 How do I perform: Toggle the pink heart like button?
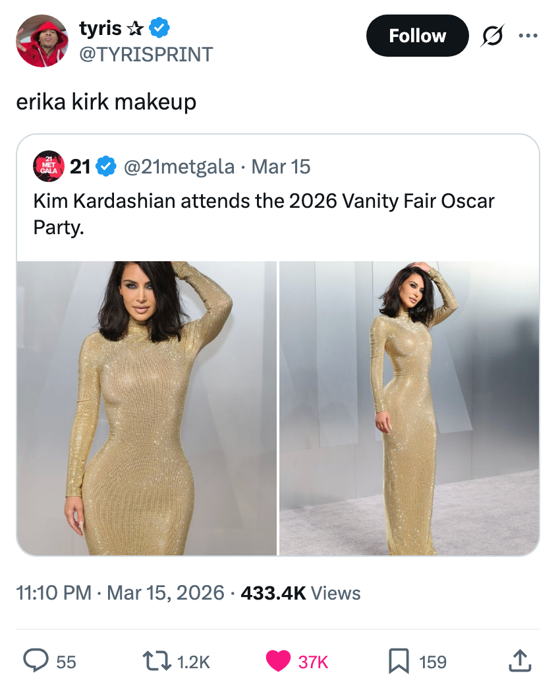click(279, 661)
